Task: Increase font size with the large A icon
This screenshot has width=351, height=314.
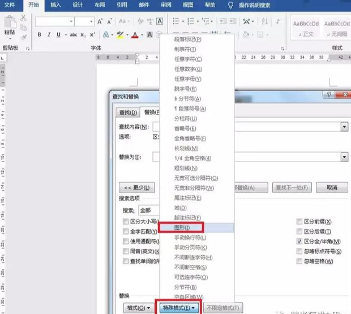Action: [100, 21]
